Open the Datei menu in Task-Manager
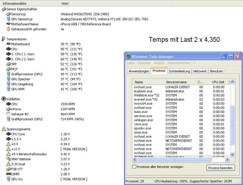 coord(130,63)
